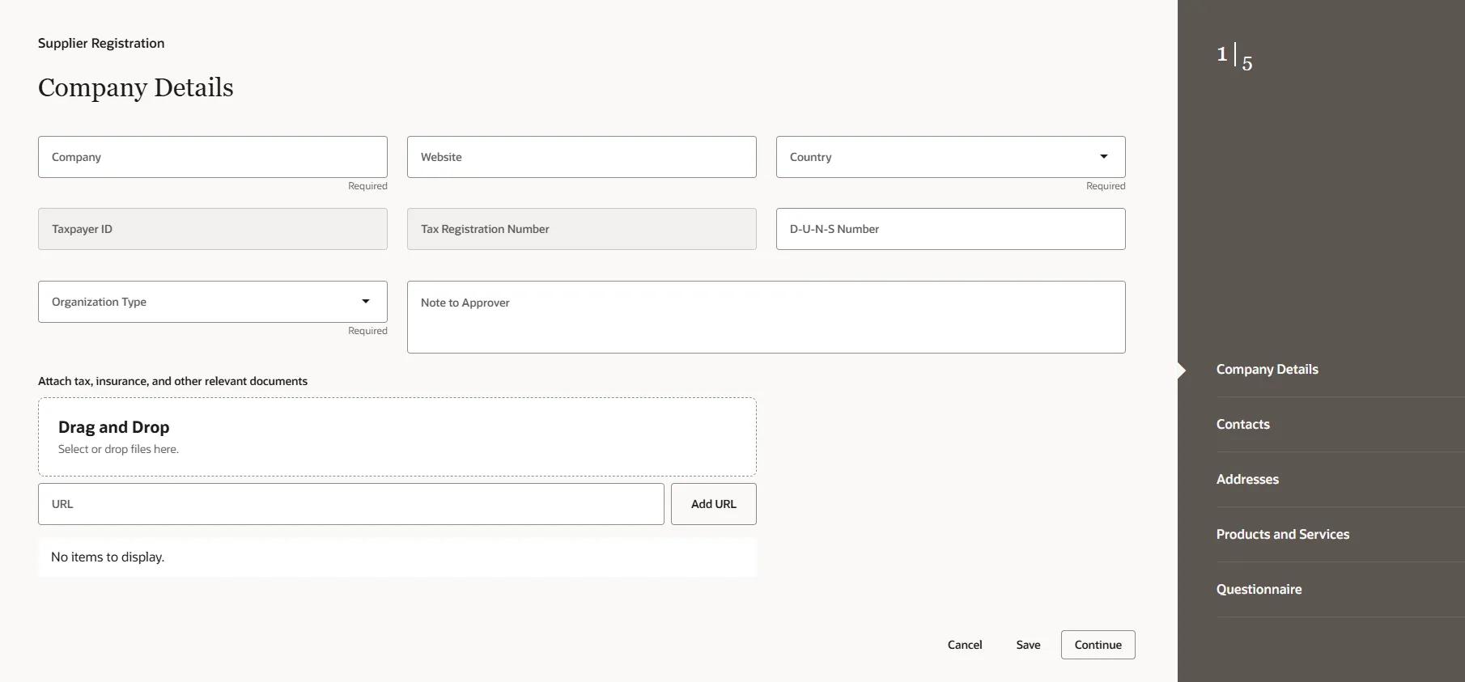The width and height of the screenshot is (1465, 682).
Task: Open the Questionnaire step
Action: coord(1259,590)
